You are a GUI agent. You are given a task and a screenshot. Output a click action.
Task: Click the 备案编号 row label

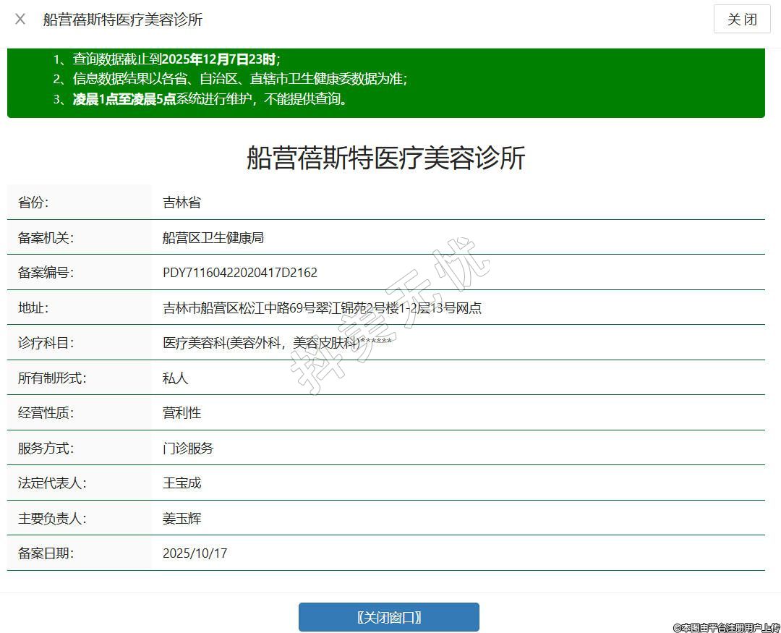(x=46, y=273)
